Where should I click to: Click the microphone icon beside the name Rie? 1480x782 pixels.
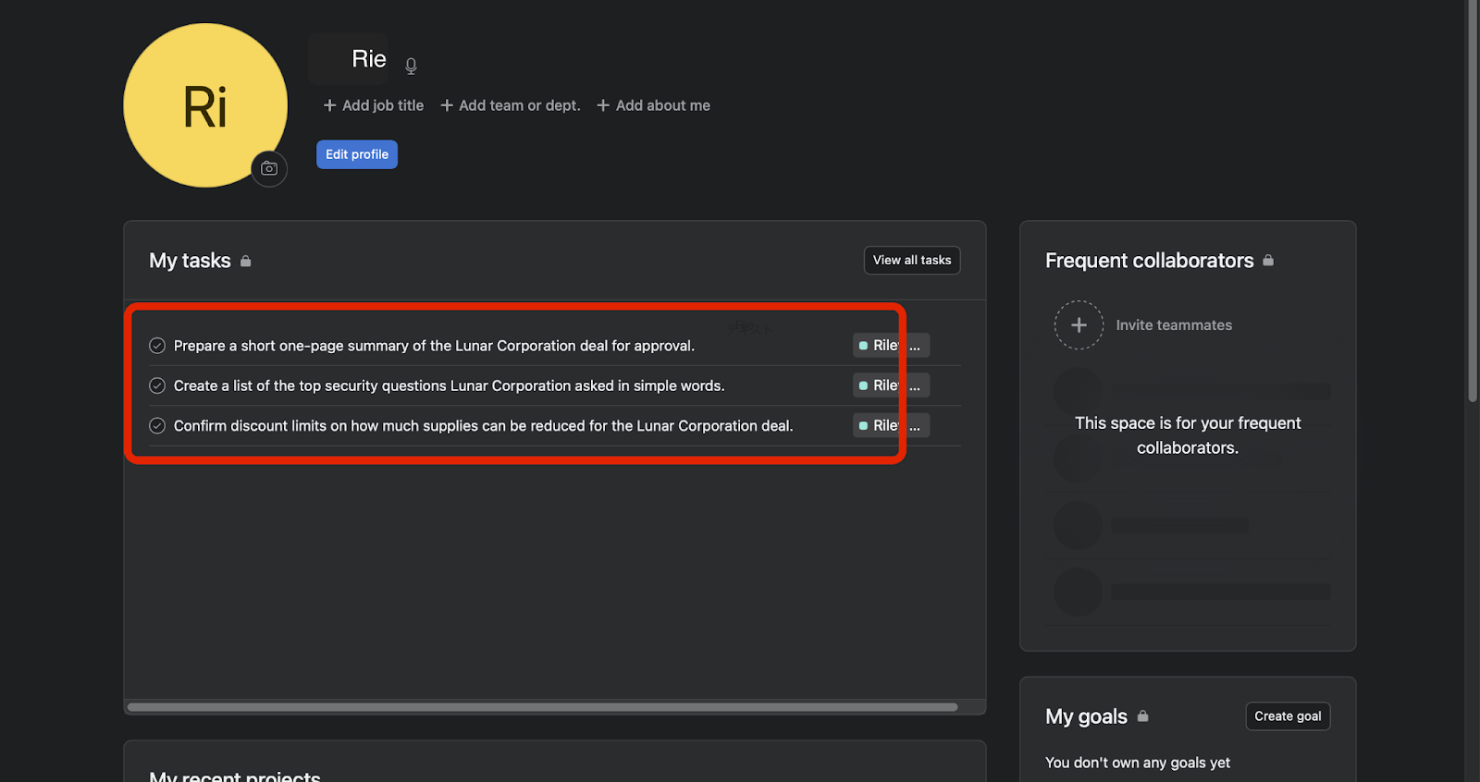pyautogui.click(x=411, y=66)
